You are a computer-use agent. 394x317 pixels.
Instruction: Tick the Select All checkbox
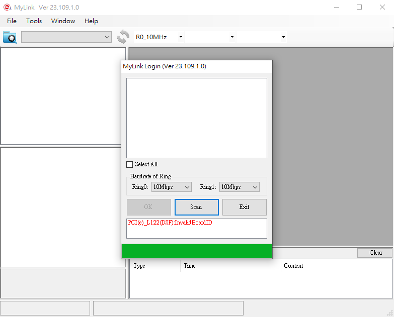pyautogui.click(x=129, y=164)
